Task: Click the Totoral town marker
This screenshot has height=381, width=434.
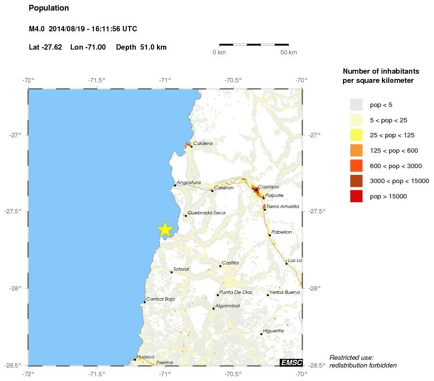Action: click(171, 272)
